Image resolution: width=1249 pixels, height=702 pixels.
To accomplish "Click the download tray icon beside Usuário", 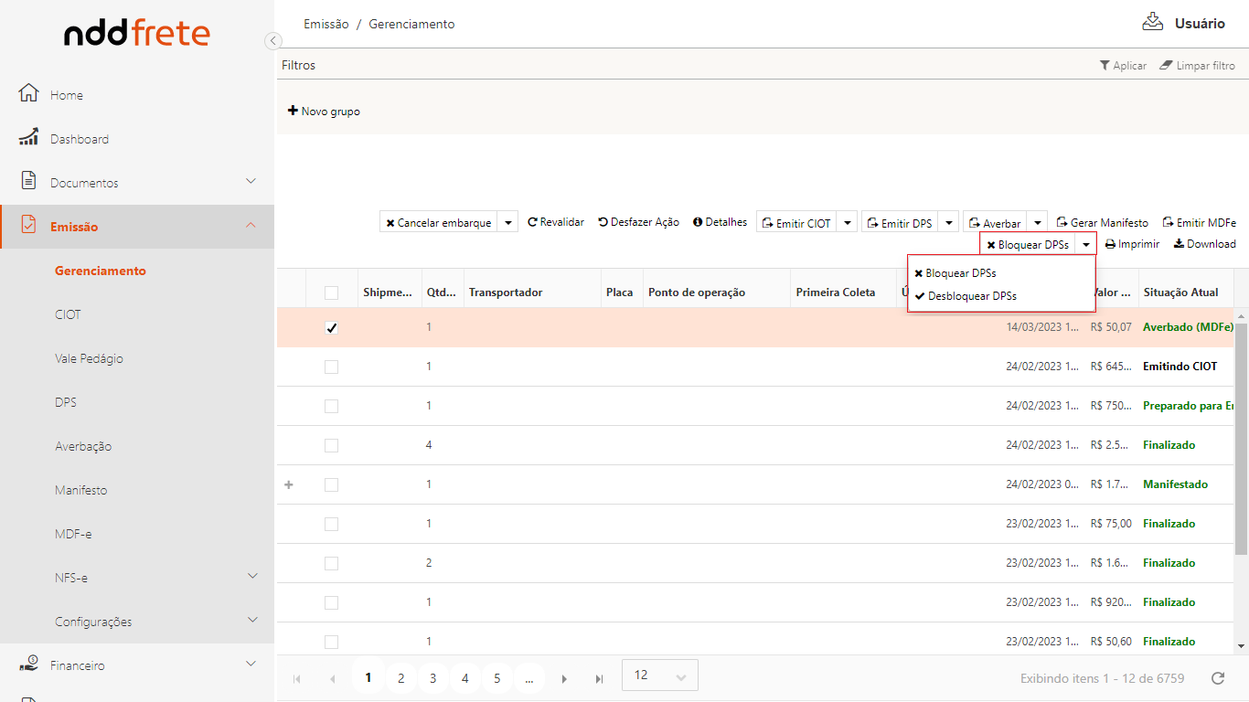I will click(1152, 22).
